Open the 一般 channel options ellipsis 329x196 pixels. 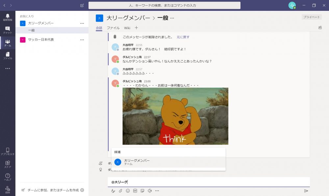tap(172, 18)
